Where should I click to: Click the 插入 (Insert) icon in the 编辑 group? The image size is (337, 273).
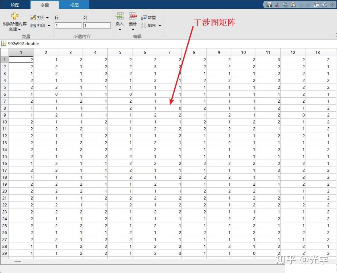(119, 16)
